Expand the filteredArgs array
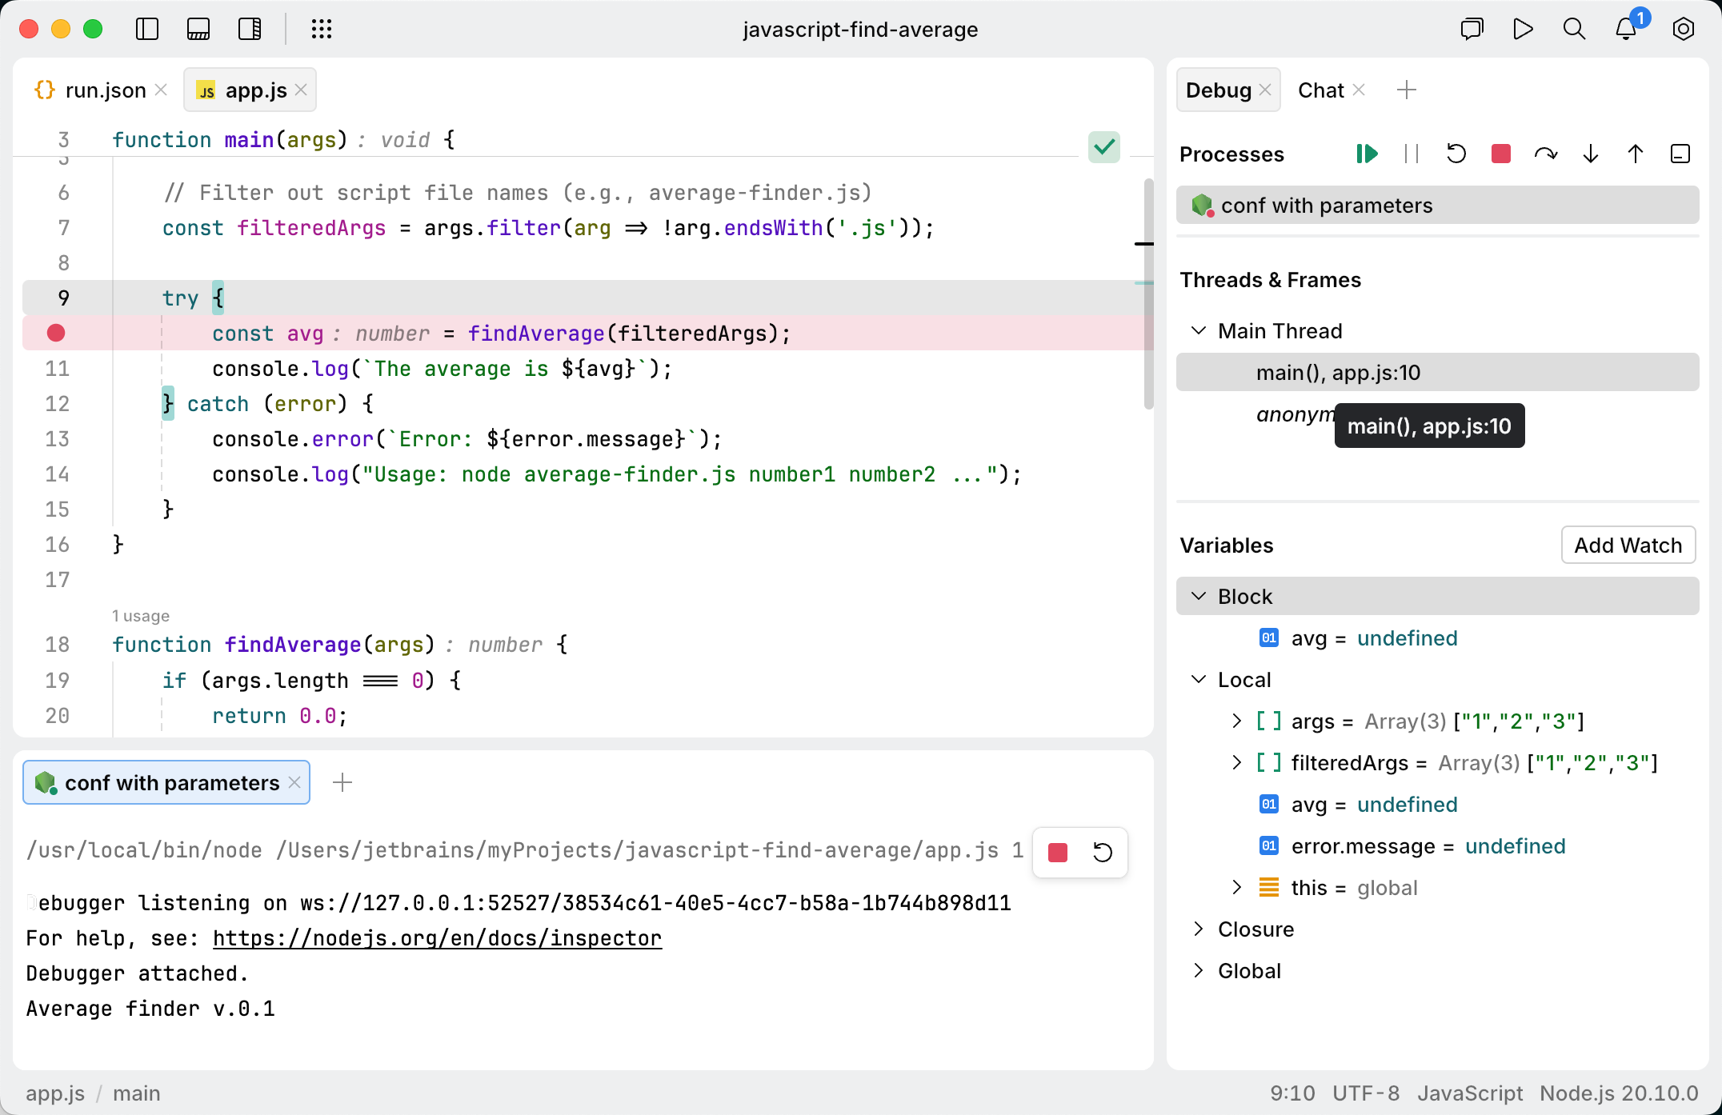Image resolution: width=1722 pixels, height=1115 pixels. tap(1237, 762)
